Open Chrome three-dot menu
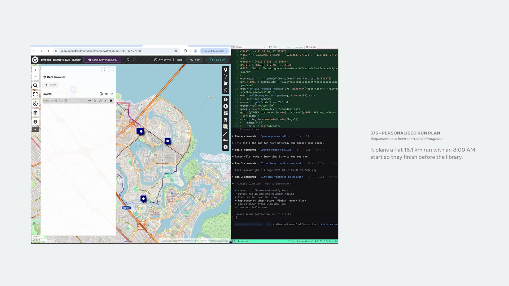The image size is (509, 286). click(227, 51)
